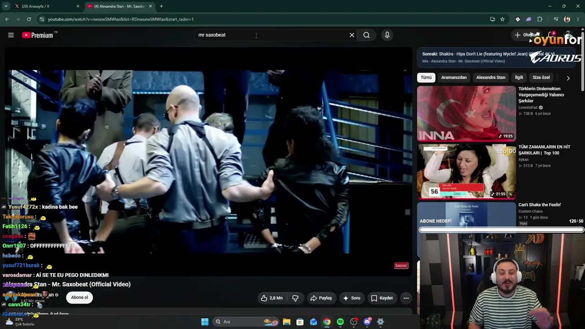Click the red Subscribe watermark in player
This screenshot has width=585, height=329.
[x=401, y=265]
